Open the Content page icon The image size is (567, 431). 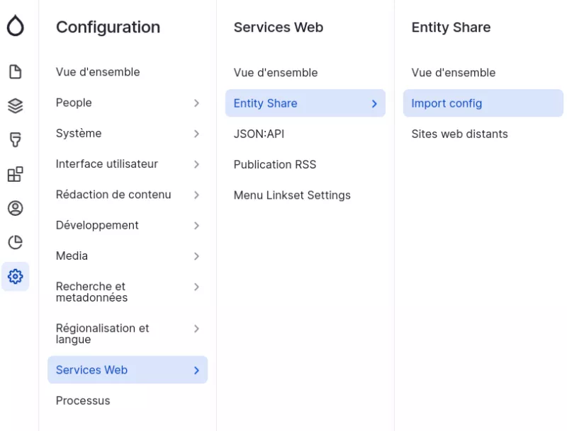pos(15,71)
